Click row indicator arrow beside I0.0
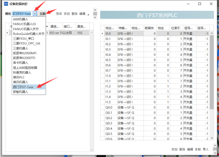Image resolution: width=219 pixels, height=157 pixels. 102,33
